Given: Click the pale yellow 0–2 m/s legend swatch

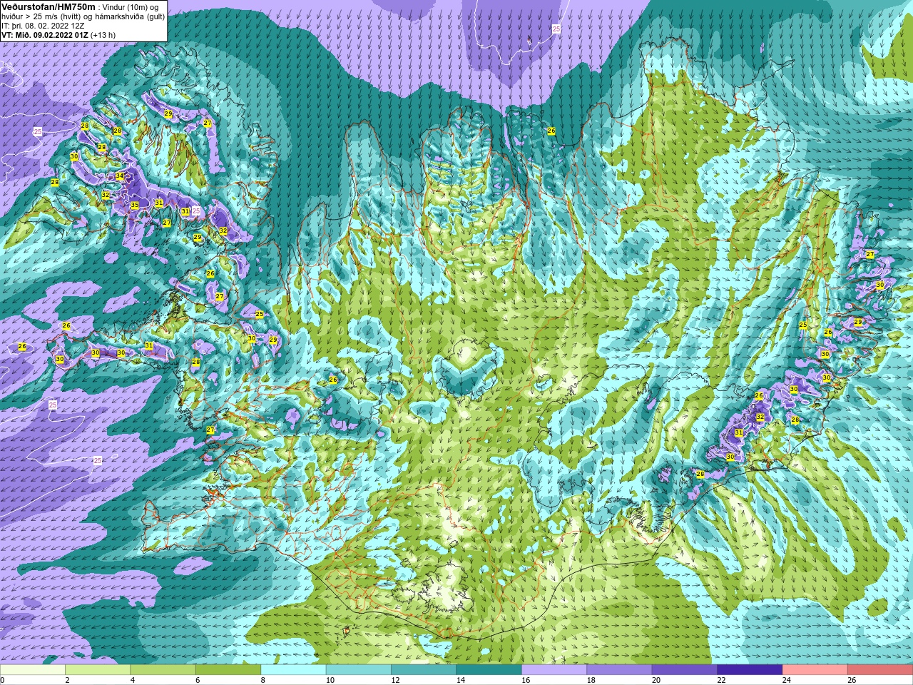Looking at the screenshot, I should coord(33,670).
